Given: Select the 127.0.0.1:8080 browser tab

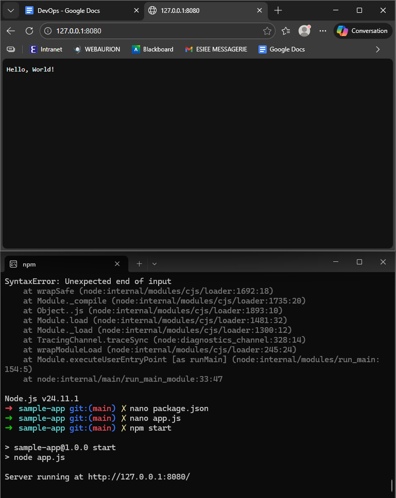Looking at the screenshot, I should pos(205,10).
